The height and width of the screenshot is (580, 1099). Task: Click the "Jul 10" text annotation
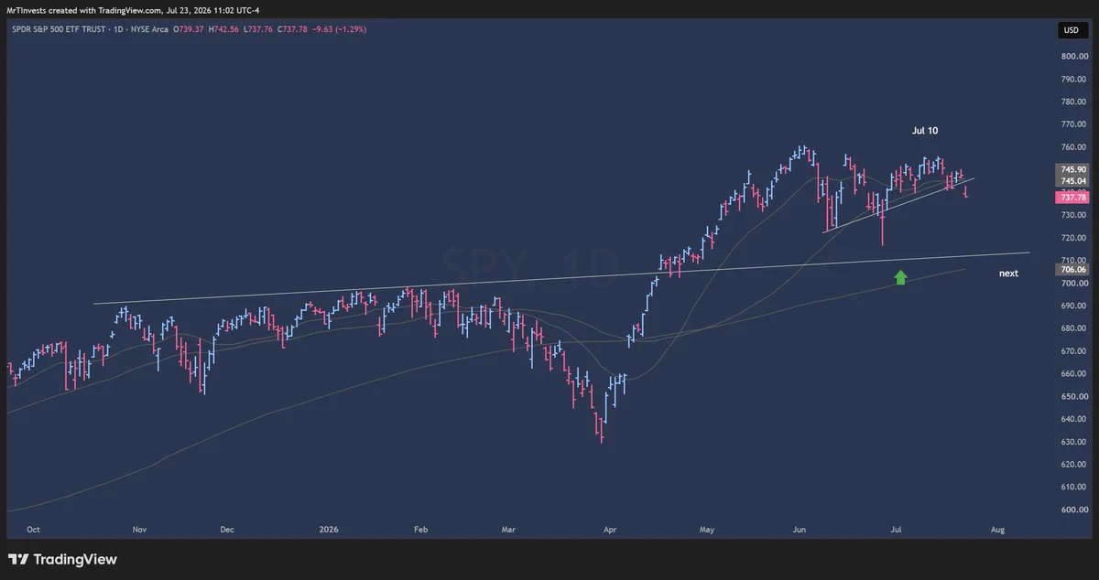coord(925,131)
